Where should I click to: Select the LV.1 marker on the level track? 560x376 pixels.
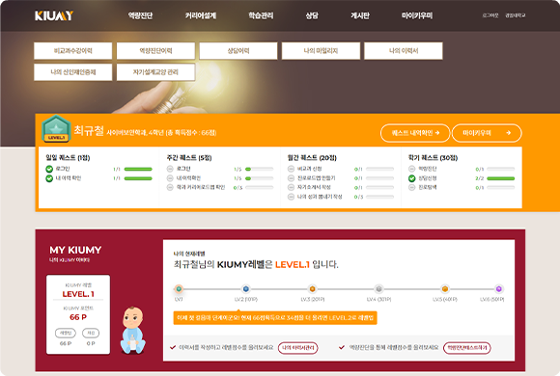[x=179, y=289]
